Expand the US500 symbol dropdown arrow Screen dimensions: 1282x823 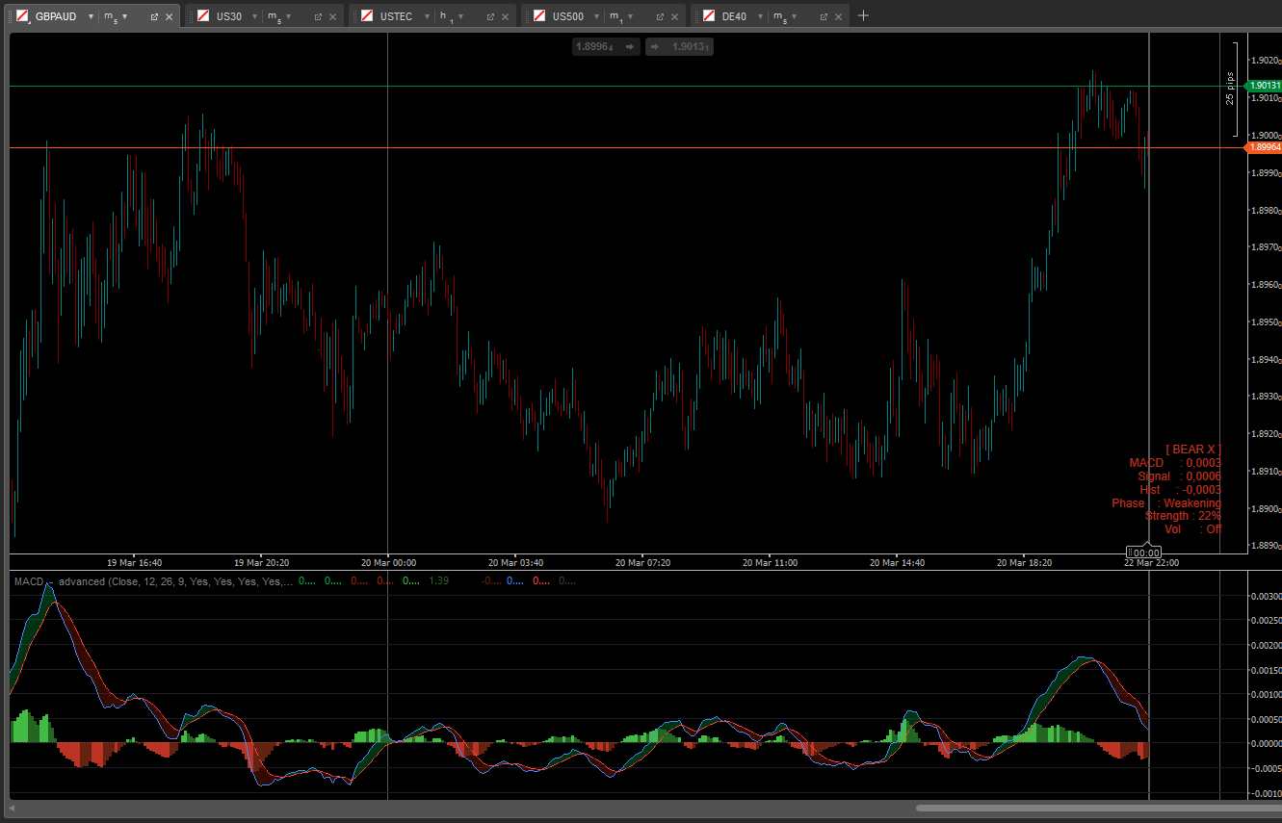coord(598,16)
